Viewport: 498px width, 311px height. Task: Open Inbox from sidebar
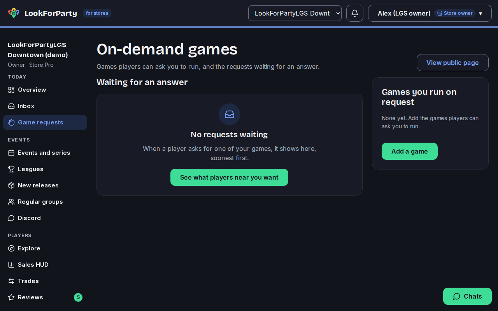45,106
